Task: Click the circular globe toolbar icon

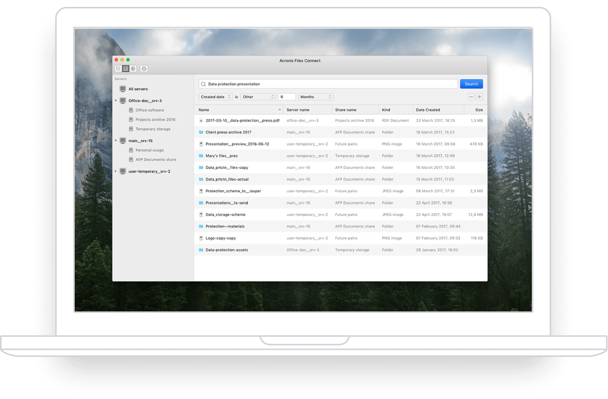Action: click(x=133, y=69)
